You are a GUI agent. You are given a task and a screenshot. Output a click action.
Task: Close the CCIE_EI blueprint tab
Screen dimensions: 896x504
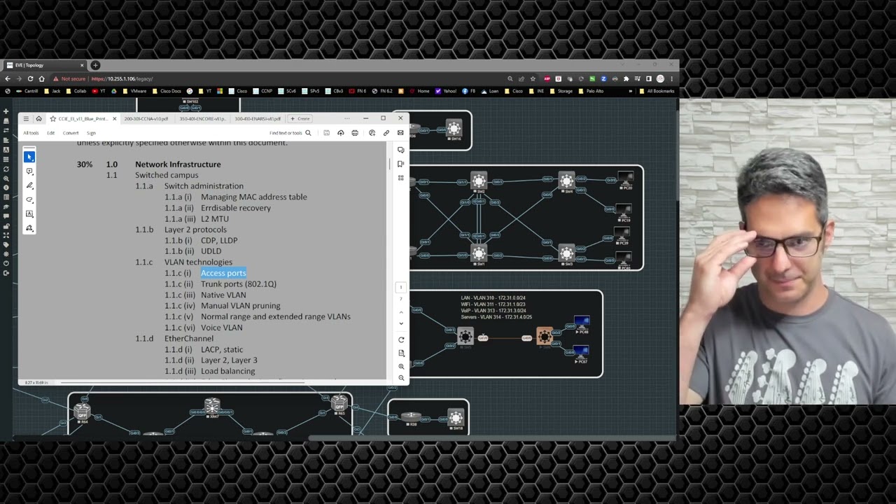coord(115,118)
